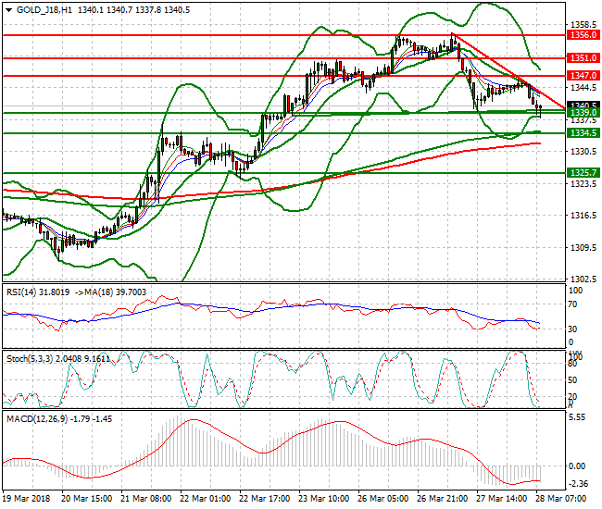Screen dimensions: 602x509
Task: Select the 19 Mar 2018 date label
Action: [27, 499]
